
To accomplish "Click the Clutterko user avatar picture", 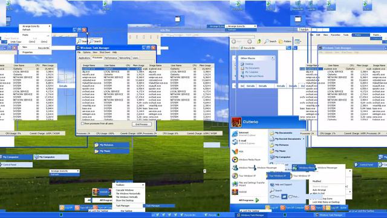I will (x=236, y=122).
